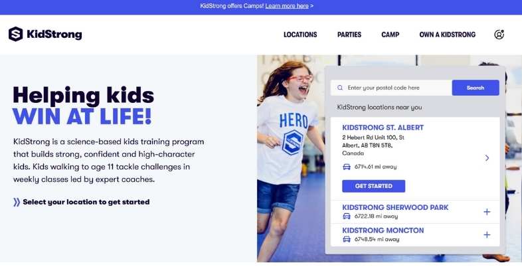Open the user account profile icon
The width and height of the screenshot is (522, 267).
(x=499, y=35)
